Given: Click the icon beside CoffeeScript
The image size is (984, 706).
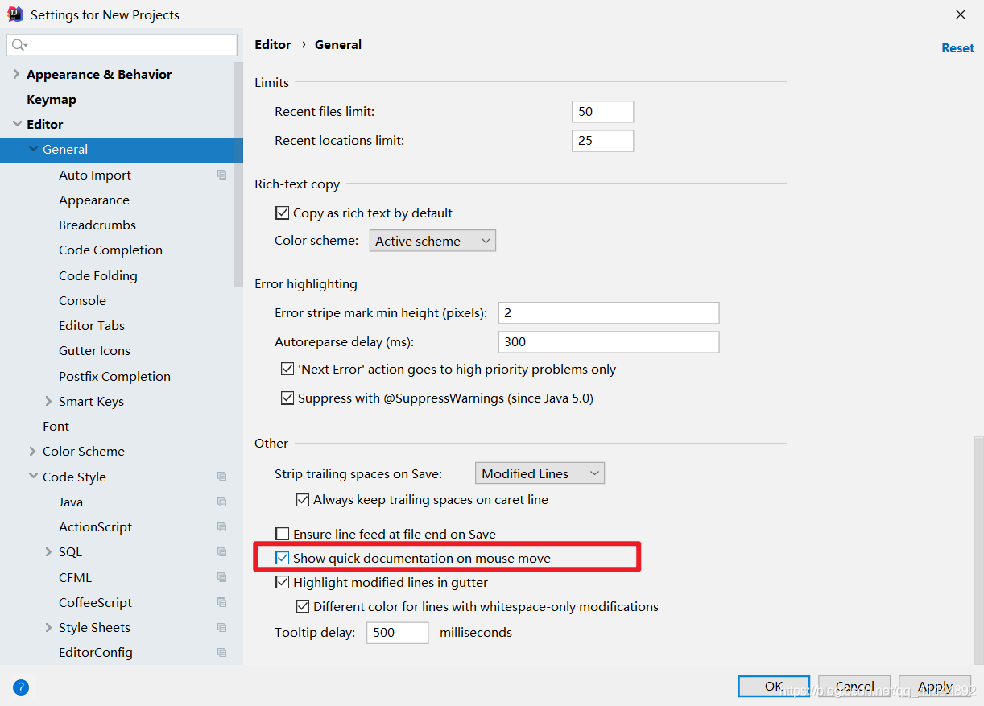Looking at the screenshot, I should click(222, 602).
